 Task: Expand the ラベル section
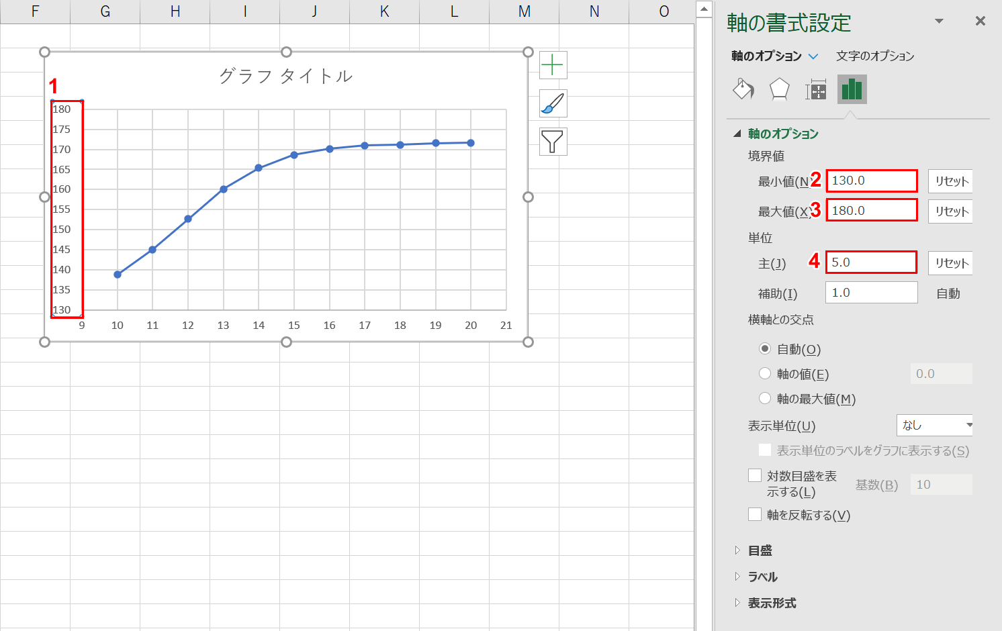point(737,577)
